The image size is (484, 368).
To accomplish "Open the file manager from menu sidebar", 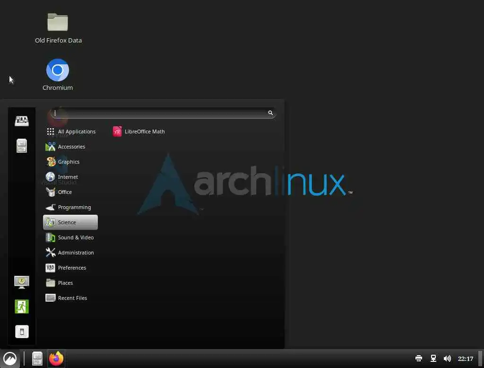I will point(22,146).
